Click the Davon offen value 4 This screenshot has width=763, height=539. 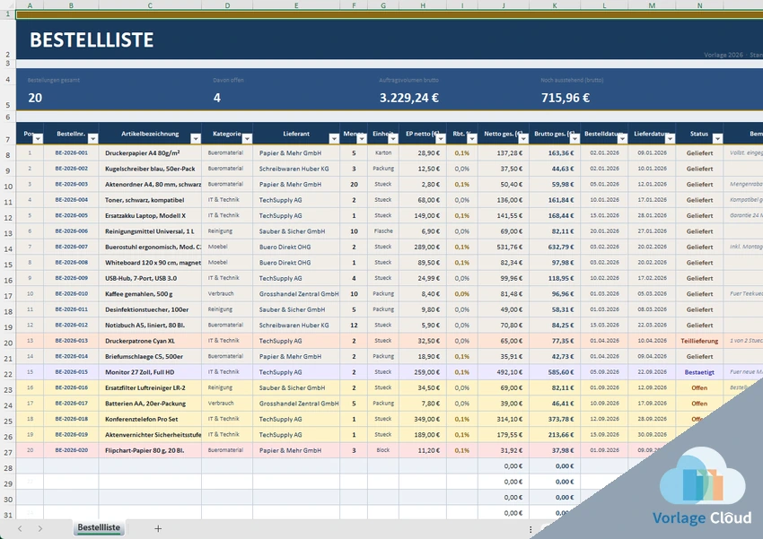217,98
